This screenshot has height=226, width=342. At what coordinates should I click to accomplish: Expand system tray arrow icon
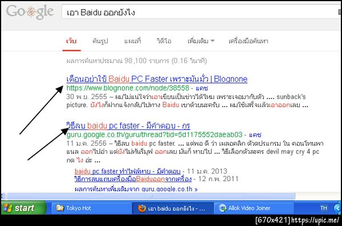[337, 208]
